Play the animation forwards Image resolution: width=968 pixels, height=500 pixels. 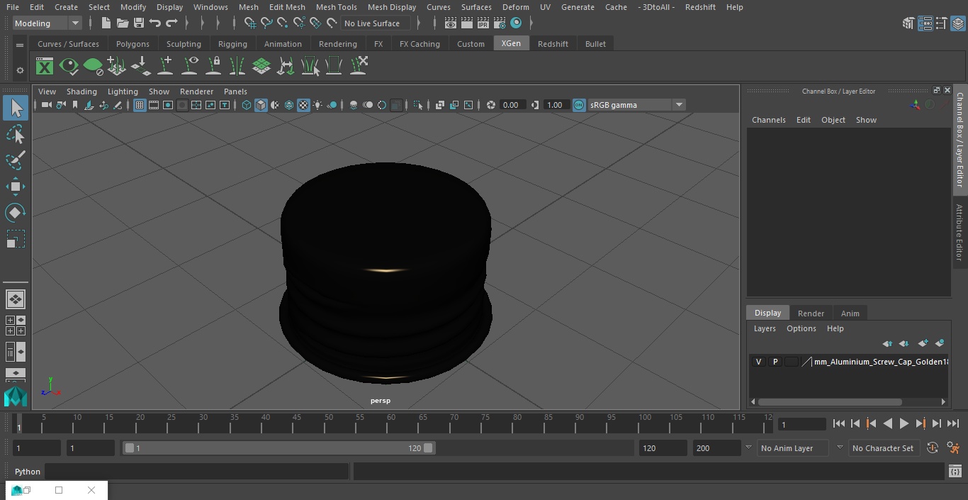coord(904,423)
